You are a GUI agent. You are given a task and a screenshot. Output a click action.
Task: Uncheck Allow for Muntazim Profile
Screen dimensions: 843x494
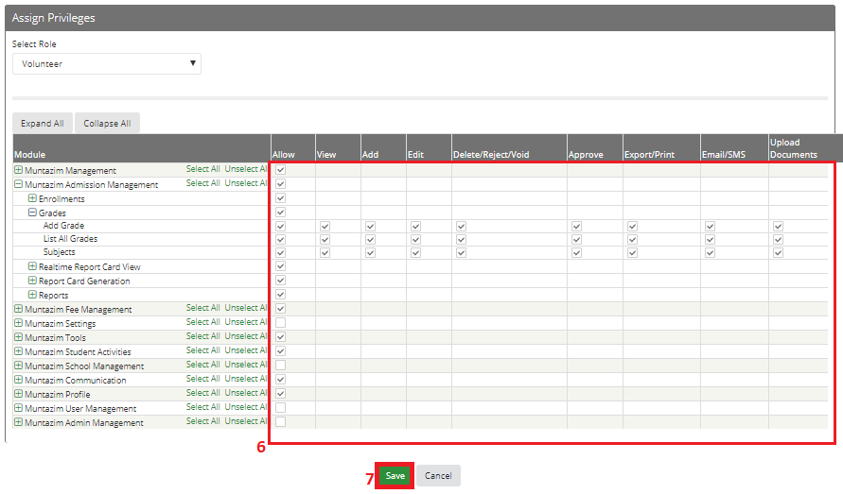(281, 394)
